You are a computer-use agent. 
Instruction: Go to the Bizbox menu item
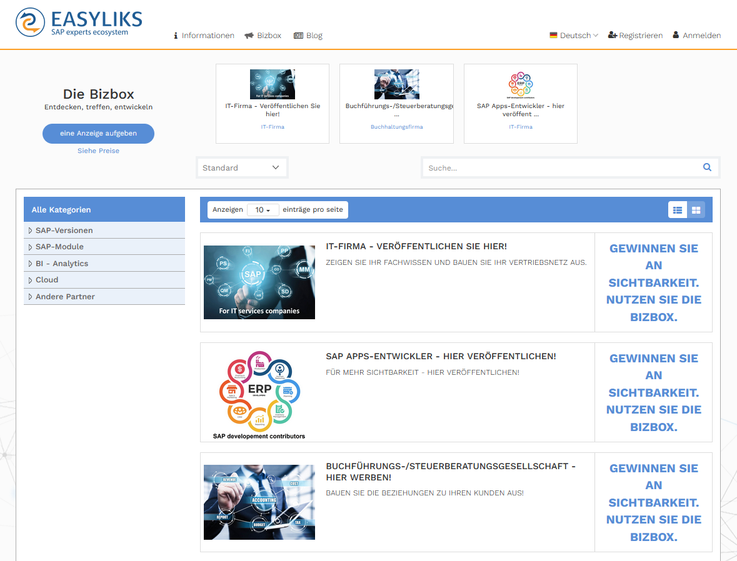point(263,36)
